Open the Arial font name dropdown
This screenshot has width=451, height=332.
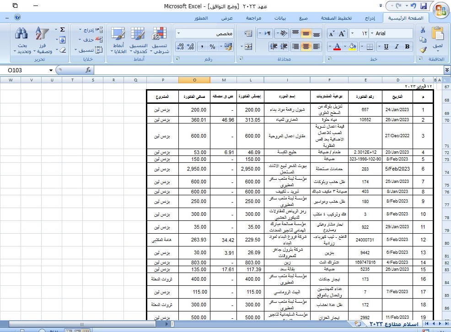[372, 33]
